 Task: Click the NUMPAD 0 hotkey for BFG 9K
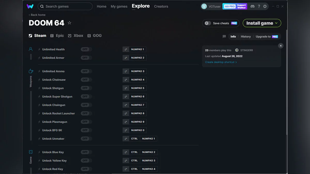(x=138, y=130)
